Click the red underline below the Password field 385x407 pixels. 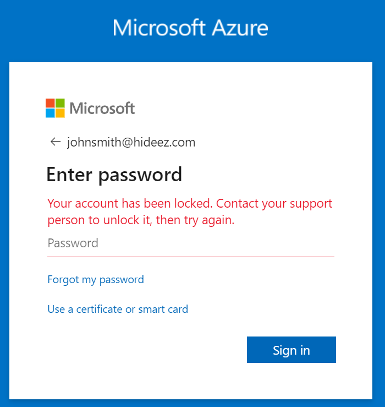click(190, 257)
